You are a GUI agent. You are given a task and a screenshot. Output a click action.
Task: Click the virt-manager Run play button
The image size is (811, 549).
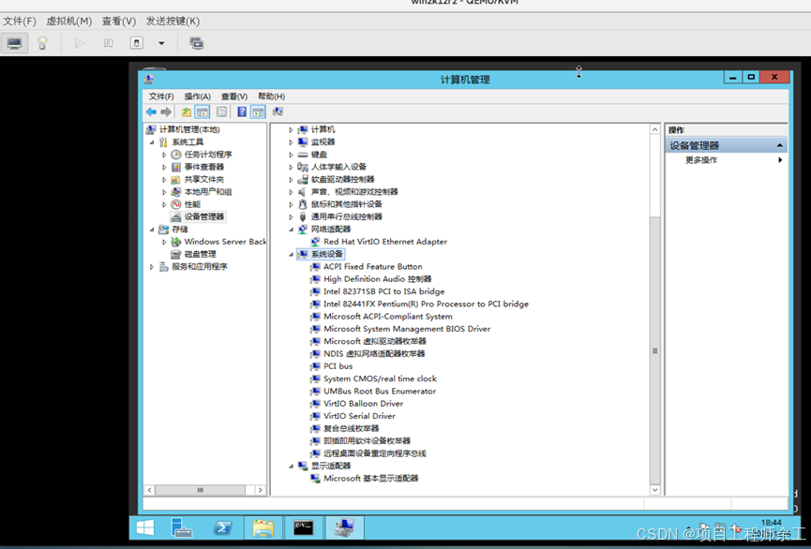pyautogui.click(x=80, y=43)
